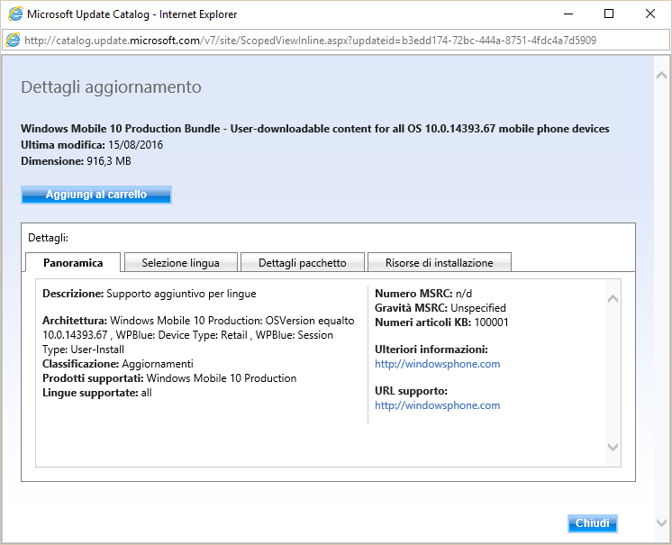Click the page scrollbar down arrow
672x545 pixels.
661,522
